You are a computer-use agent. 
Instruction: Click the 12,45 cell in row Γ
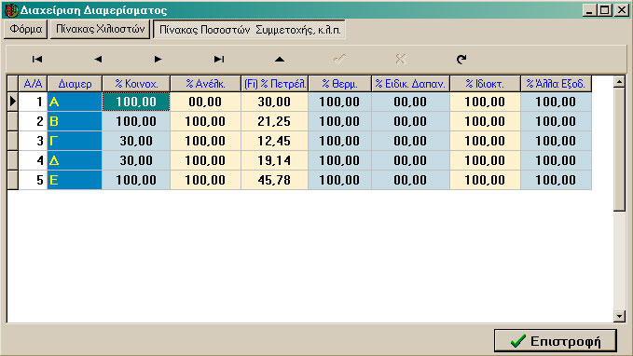pos(274,141)
